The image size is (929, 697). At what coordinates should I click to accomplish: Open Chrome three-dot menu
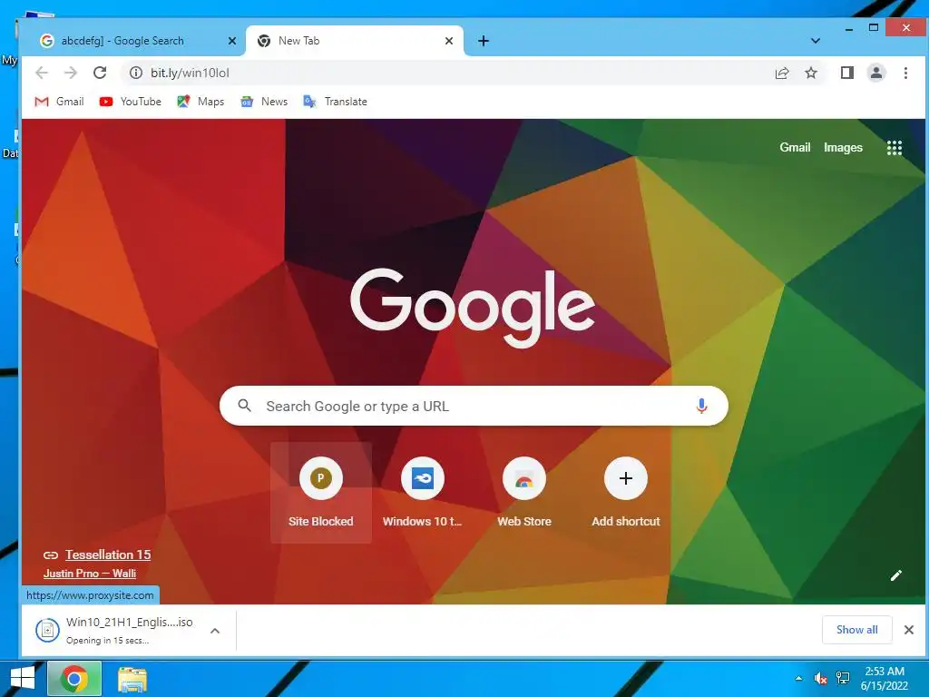point(905,73)
